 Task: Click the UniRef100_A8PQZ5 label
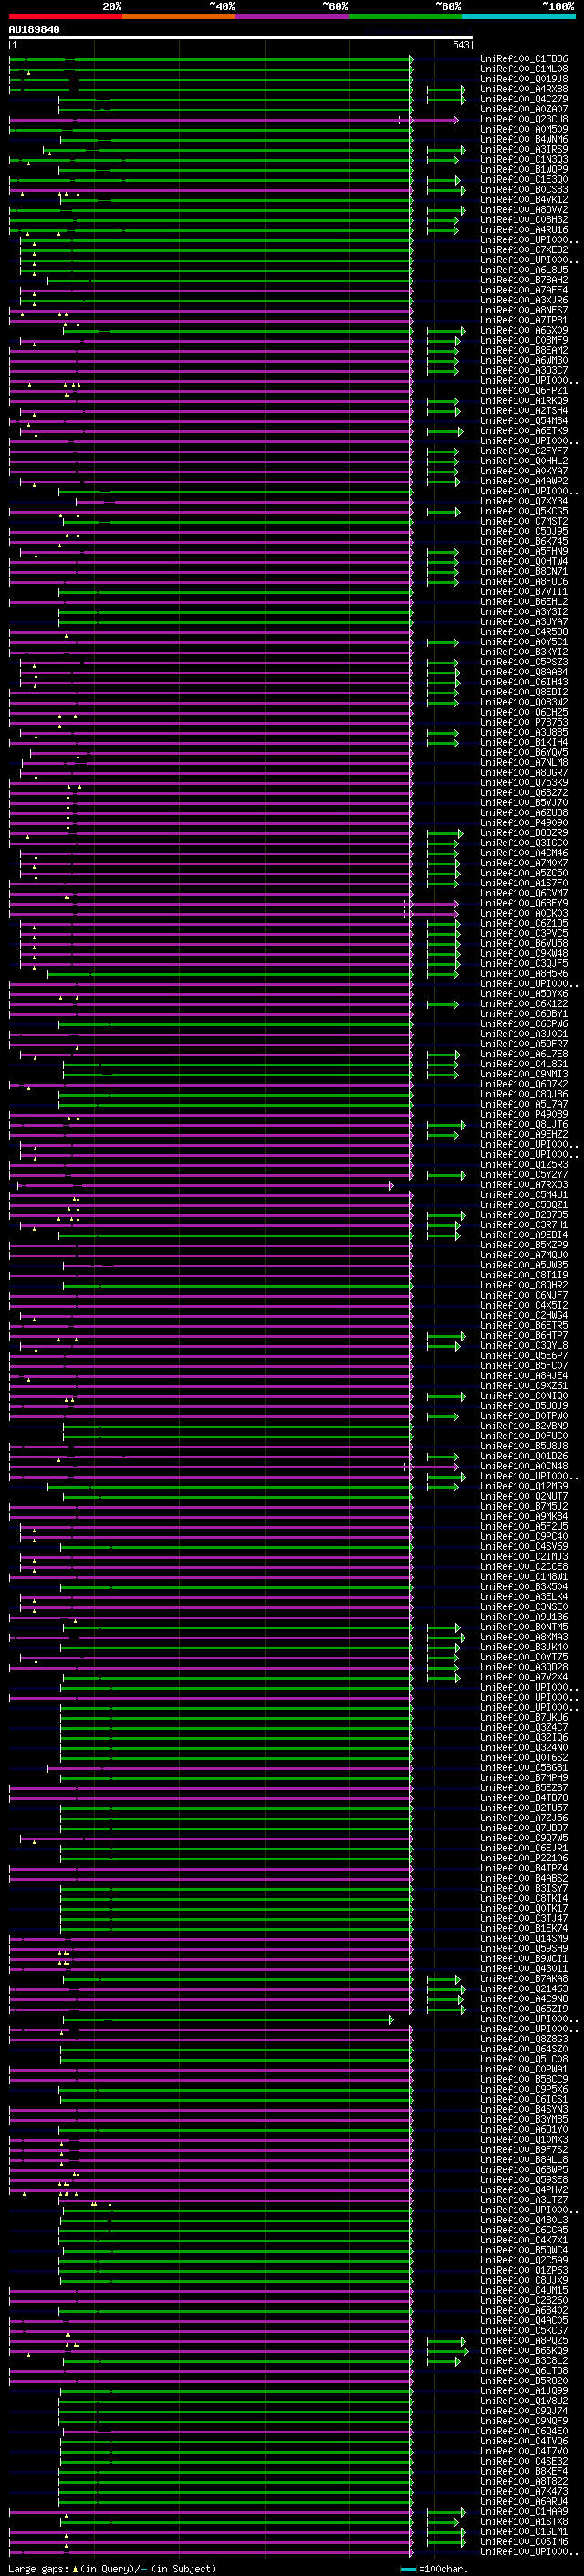tap(524, 2340)
